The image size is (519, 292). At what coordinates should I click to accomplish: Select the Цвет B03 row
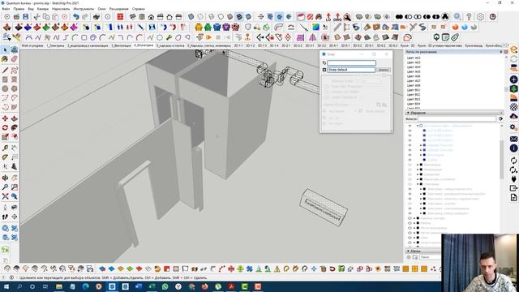tap(414, 99)
